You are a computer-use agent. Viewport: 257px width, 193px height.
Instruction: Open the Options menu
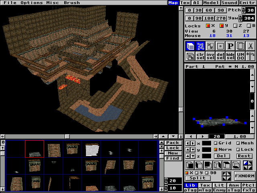click(x=32, y=3)
